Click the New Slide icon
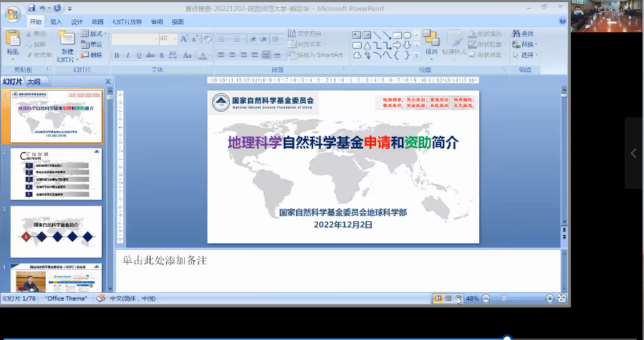This screenshot has height=340, width=644. [67, 42]
